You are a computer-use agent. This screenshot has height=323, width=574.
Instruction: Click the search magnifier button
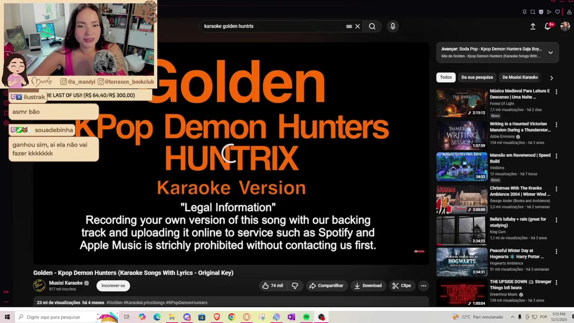[372, 26]
